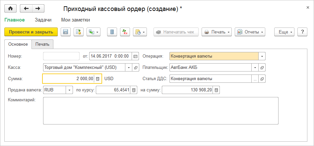
Task: Save the document with the diskette icon
Action: click(x=65, y=32)
